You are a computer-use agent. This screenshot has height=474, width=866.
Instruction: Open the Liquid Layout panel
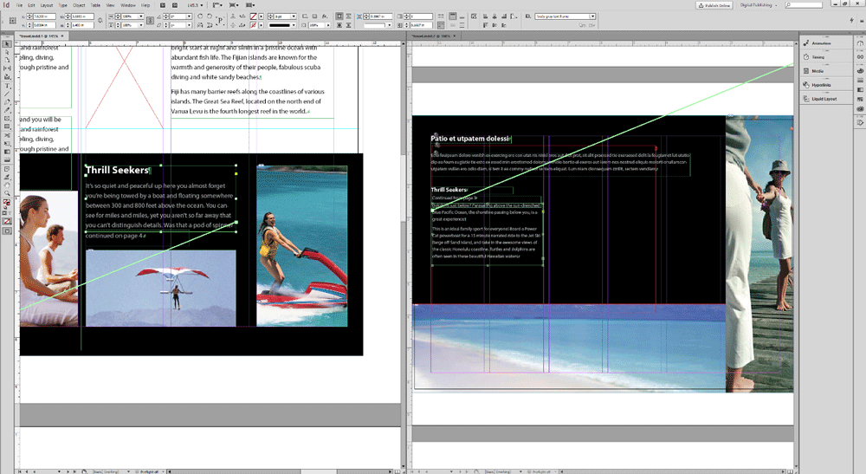pyautogui.click(x=824, y=99)
